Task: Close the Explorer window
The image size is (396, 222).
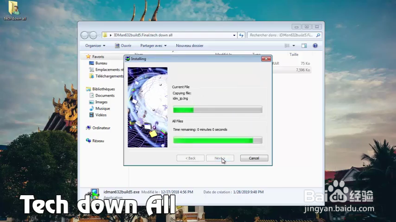Action: pos(317,26)
